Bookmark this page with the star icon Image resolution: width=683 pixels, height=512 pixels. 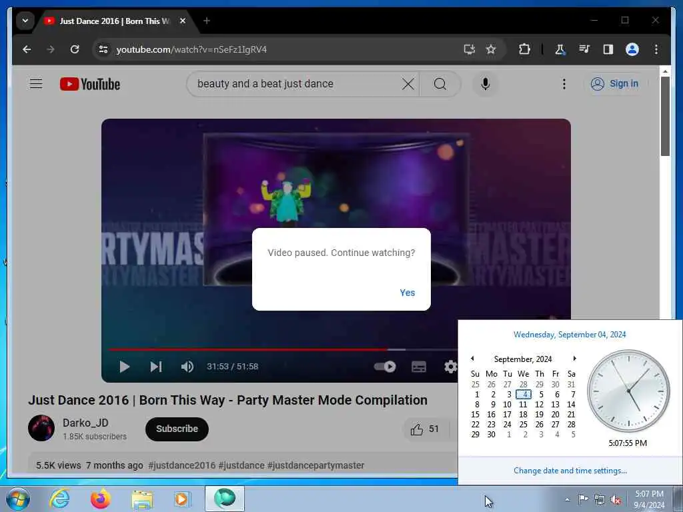(491, 49)
